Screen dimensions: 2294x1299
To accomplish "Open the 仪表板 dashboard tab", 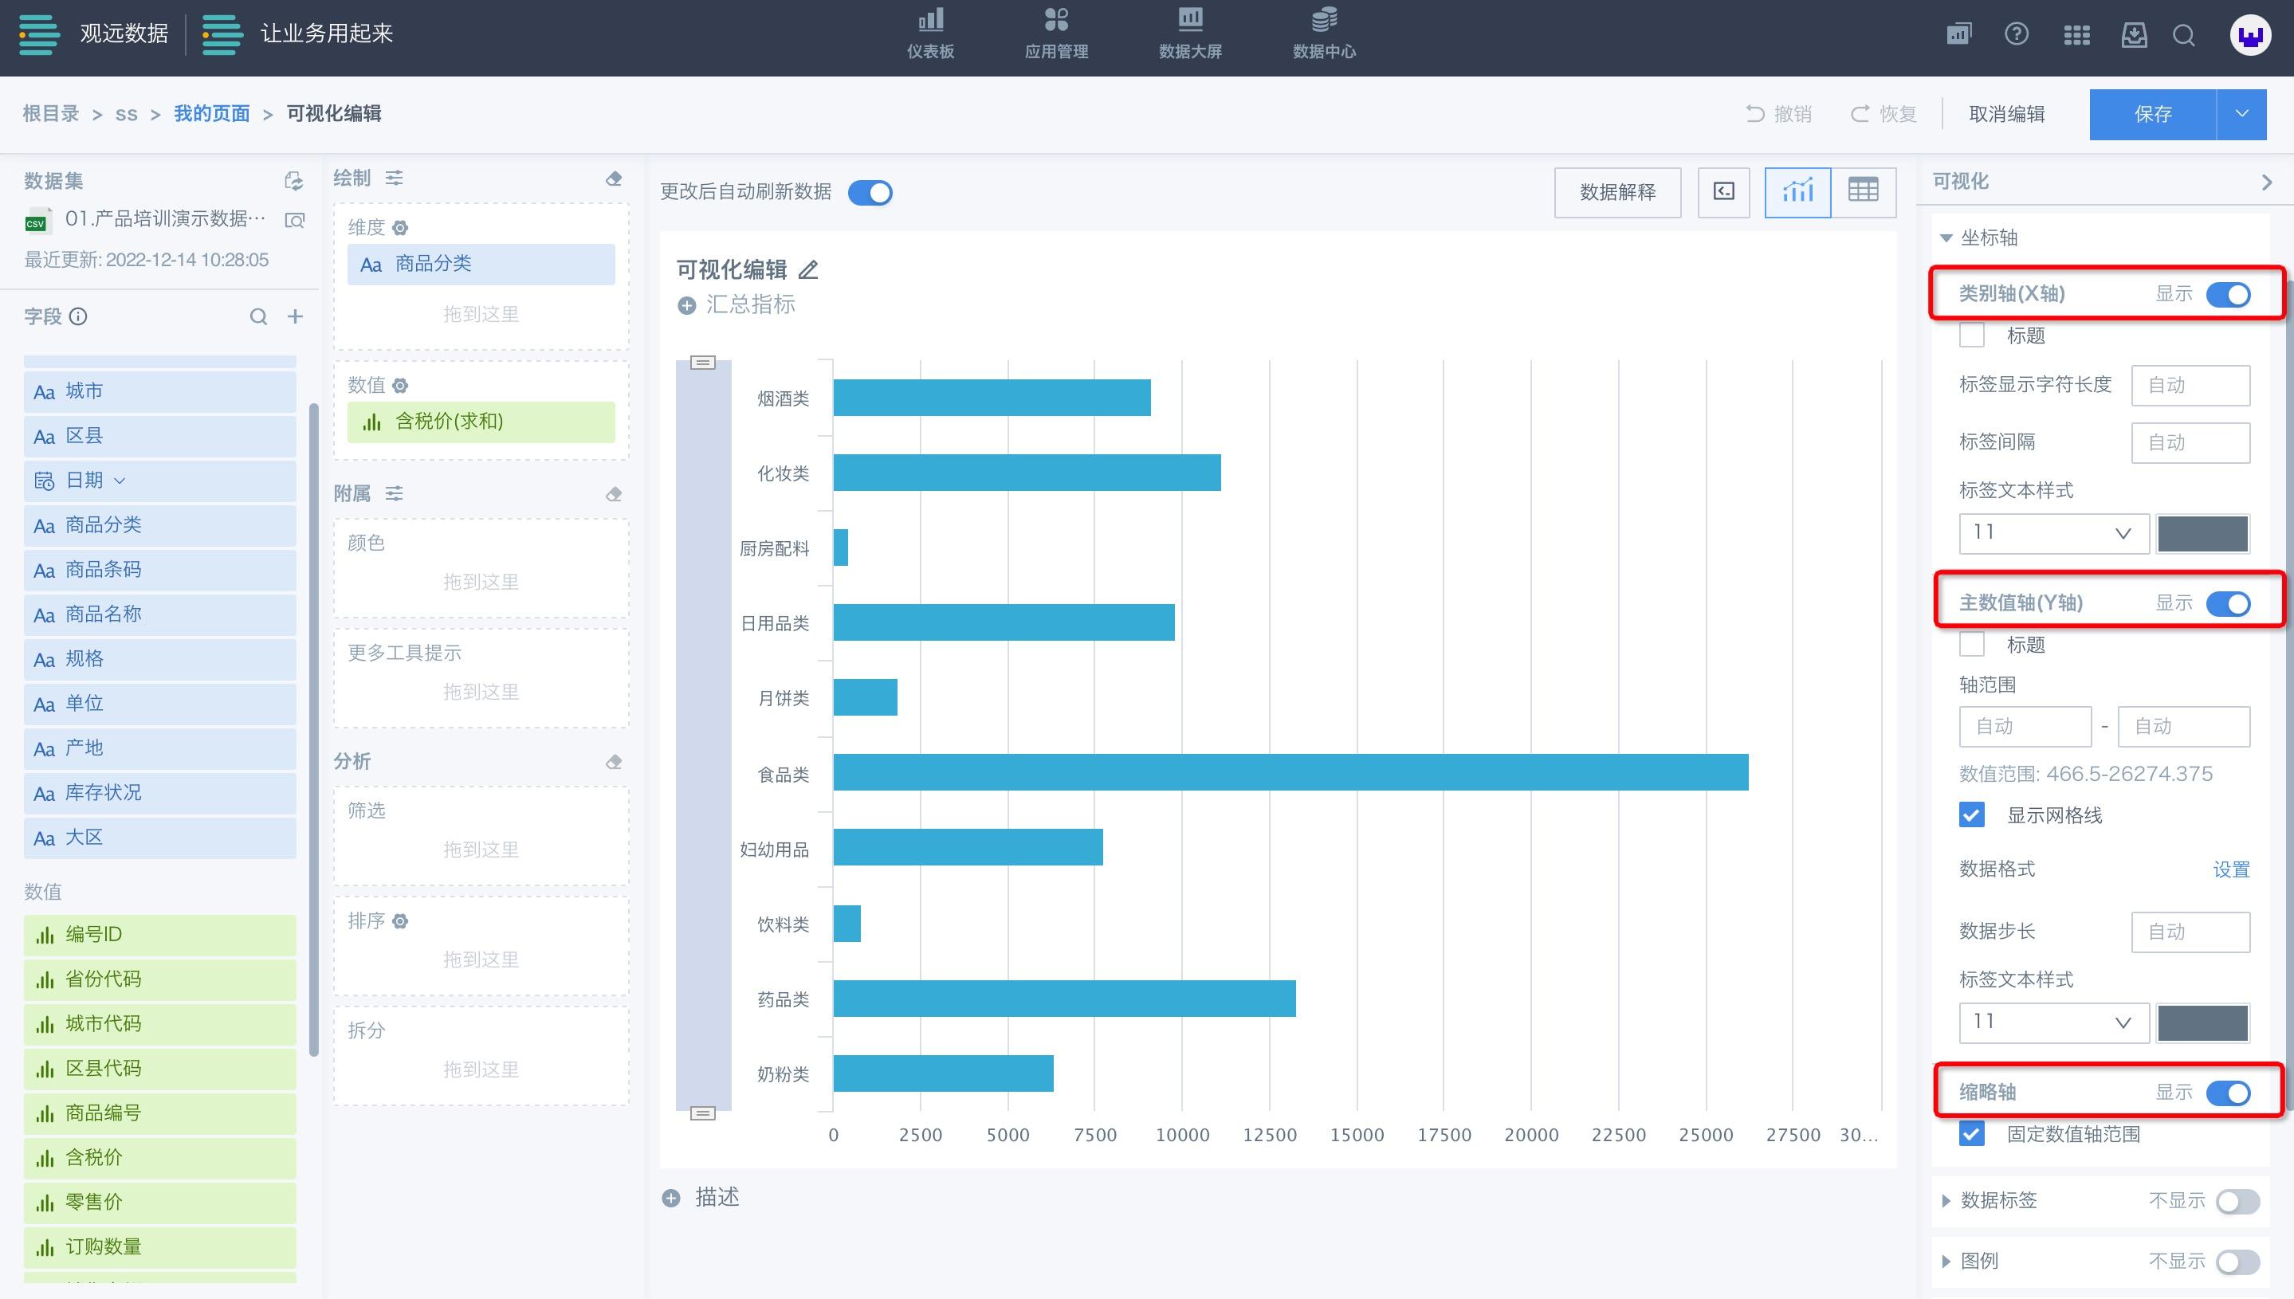I will [x=931, y=34].
